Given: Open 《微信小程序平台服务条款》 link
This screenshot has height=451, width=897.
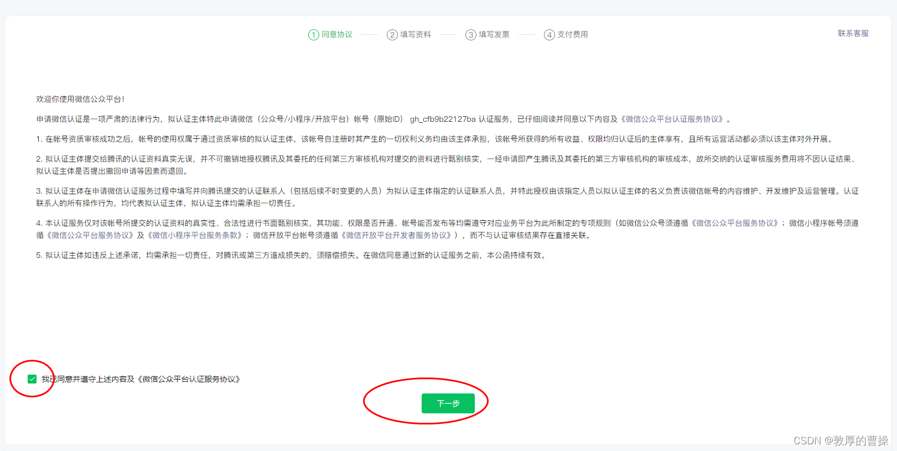Looking at the screenshot, I should click(x=194, y=235).
